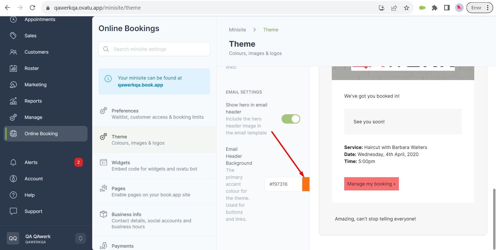Open the Support chat bubble icon
496x250 pixels.
point(13,211)
